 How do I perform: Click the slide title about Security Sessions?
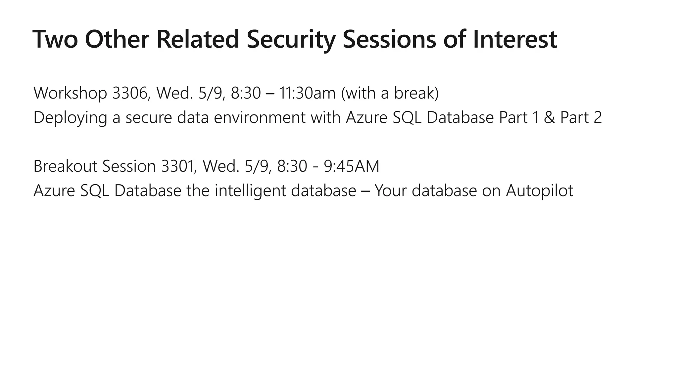295,39
